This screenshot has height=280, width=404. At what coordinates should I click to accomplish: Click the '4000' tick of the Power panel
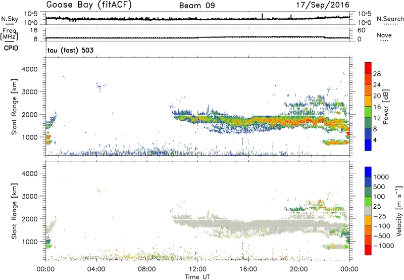tap(30, 69)
